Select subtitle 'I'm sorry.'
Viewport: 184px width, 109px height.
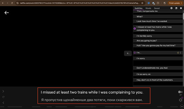158,58
